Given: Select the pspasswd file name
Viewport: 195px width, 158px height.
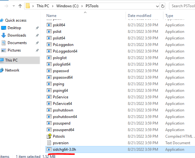Looking at the screenshot, I should [x=61, y=71].
